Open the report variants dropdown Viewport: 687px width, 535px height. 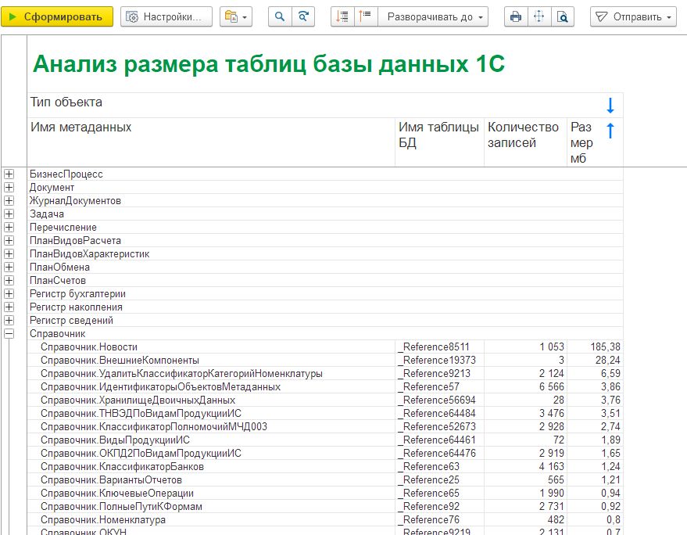(x=236, y=16)
